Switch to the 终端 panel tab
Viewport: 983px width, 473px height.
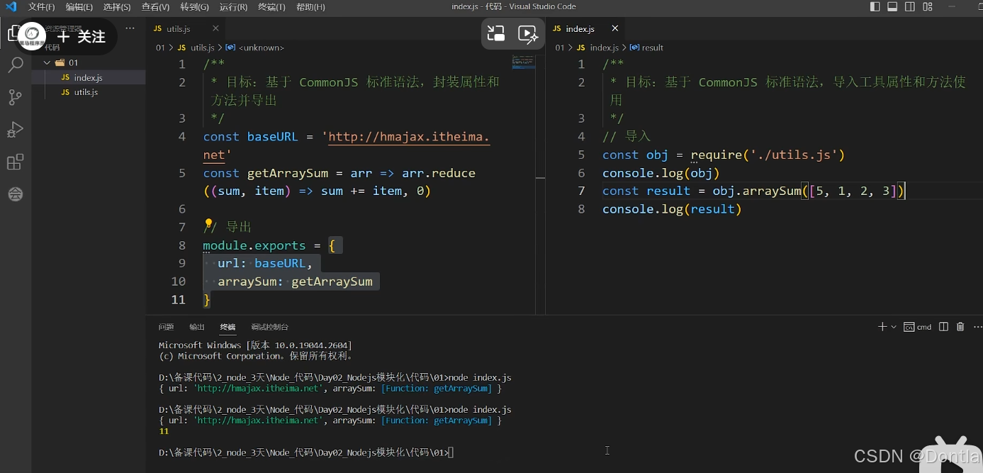click(x=228, y=327)
